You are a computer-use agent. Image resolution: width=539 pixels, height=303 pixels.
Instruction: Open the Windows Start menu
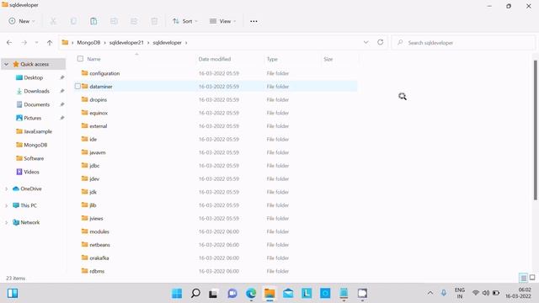click(x=177, y=294)
